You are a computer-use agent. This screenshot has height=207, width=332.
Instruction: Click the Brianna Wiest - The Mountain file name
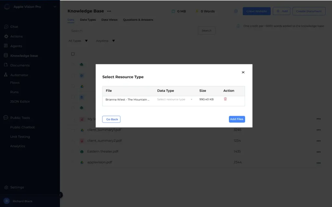(x=127, y=100)
